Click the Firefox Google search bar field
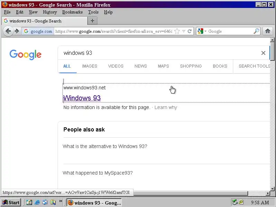This screenshot has width=276, height=207. coord(230,31)
